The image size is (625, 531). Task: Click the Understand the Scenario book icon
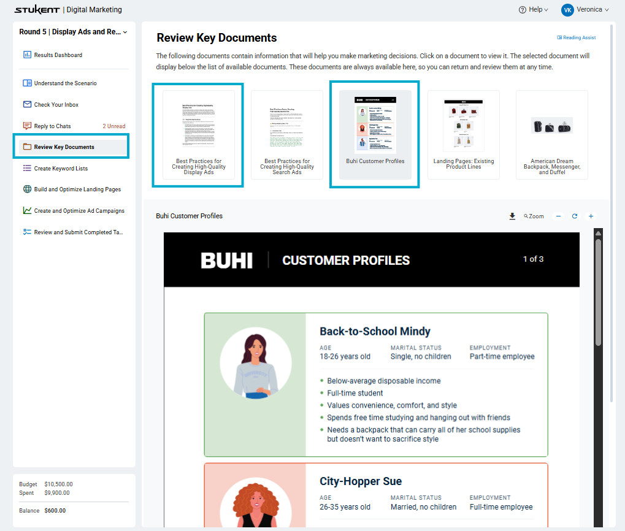[27, 83]
